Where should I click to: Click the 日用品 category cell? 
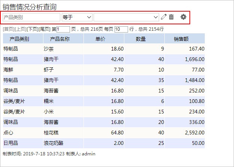(23, 143)
